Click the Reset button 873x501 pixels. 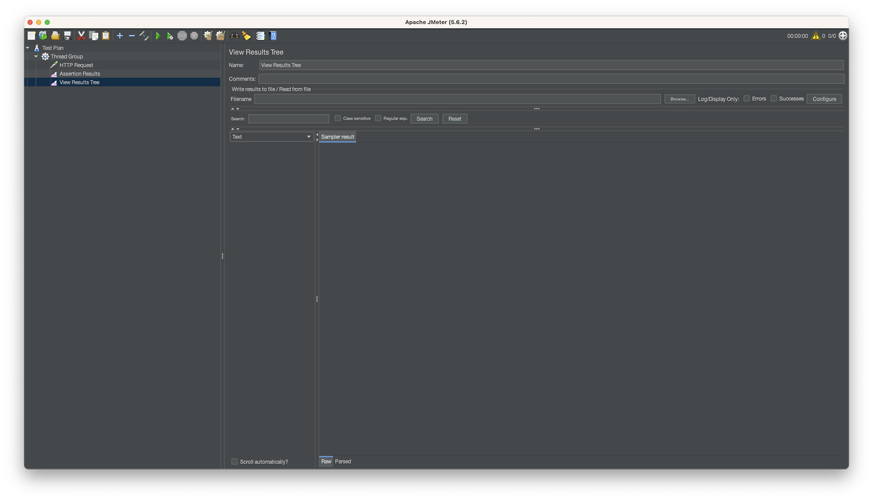click(455, 119)
